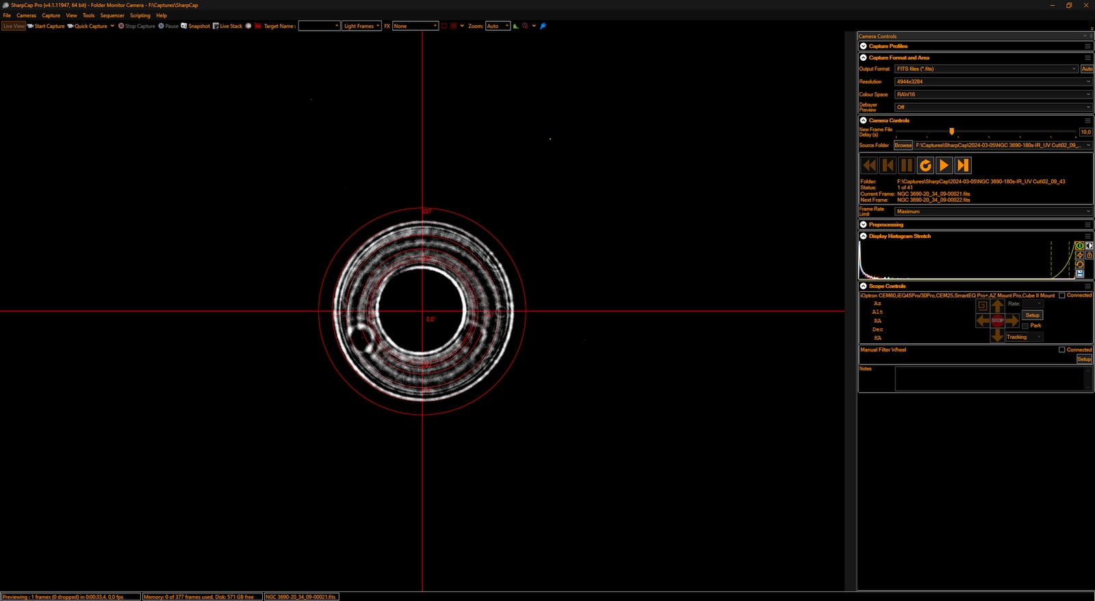Click the mount down arrow
This screenshot has width=1095, height=601.
tap(998, 335)
